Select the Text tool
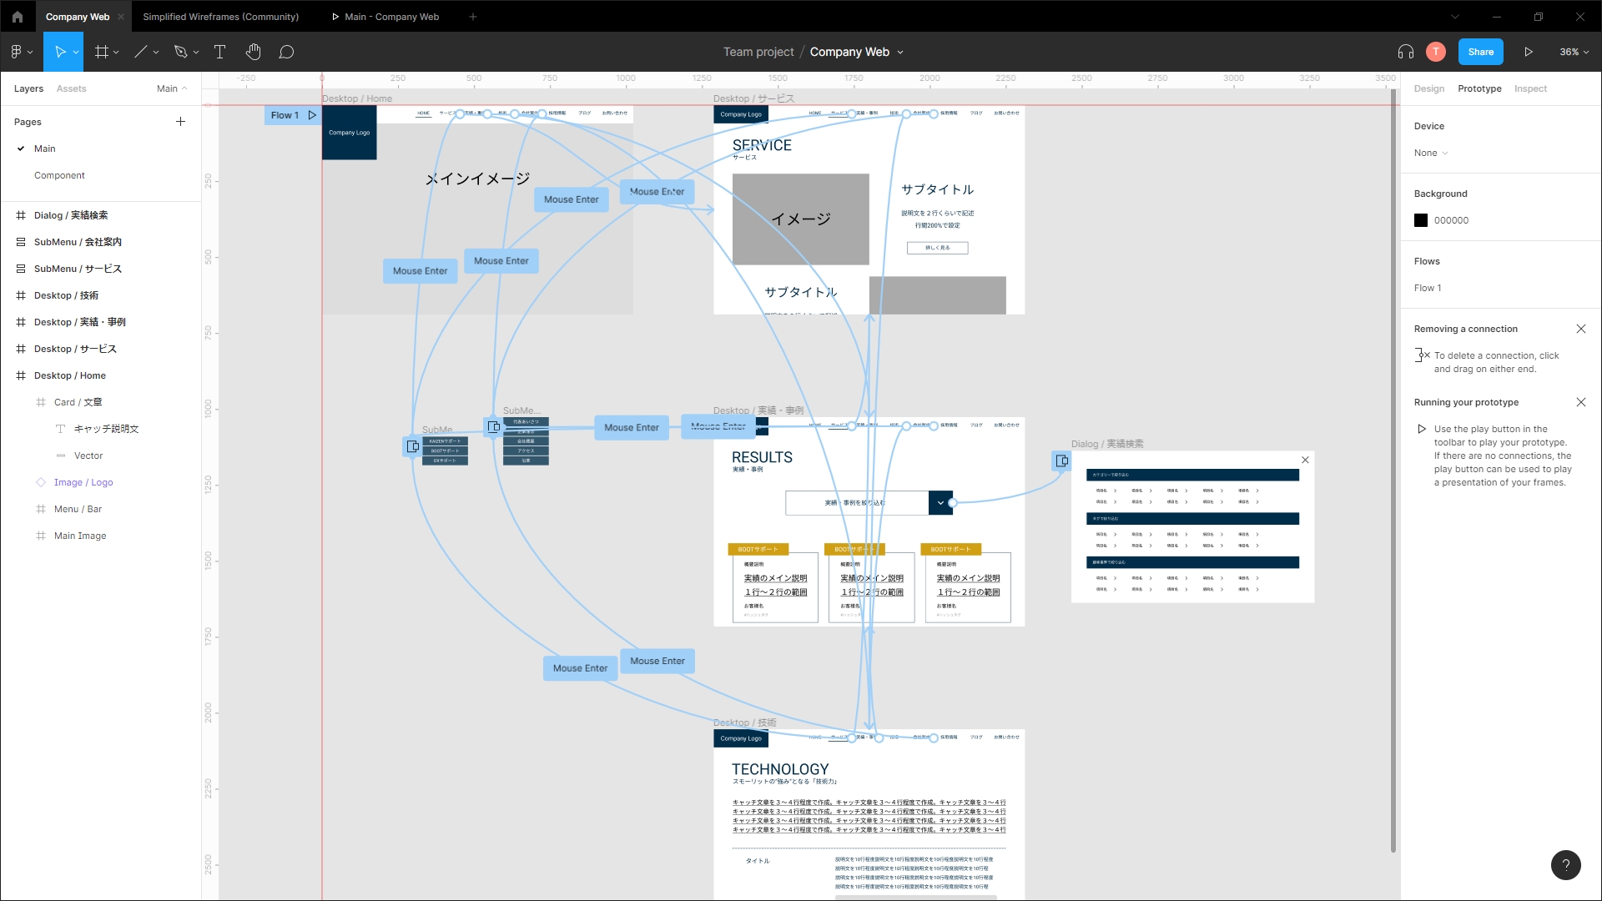 (x=220, y=52)
